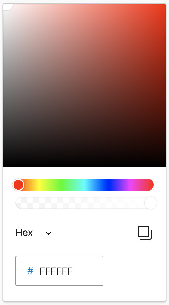Pick pure red in the saturation area corner

click(x=164, y=5)
